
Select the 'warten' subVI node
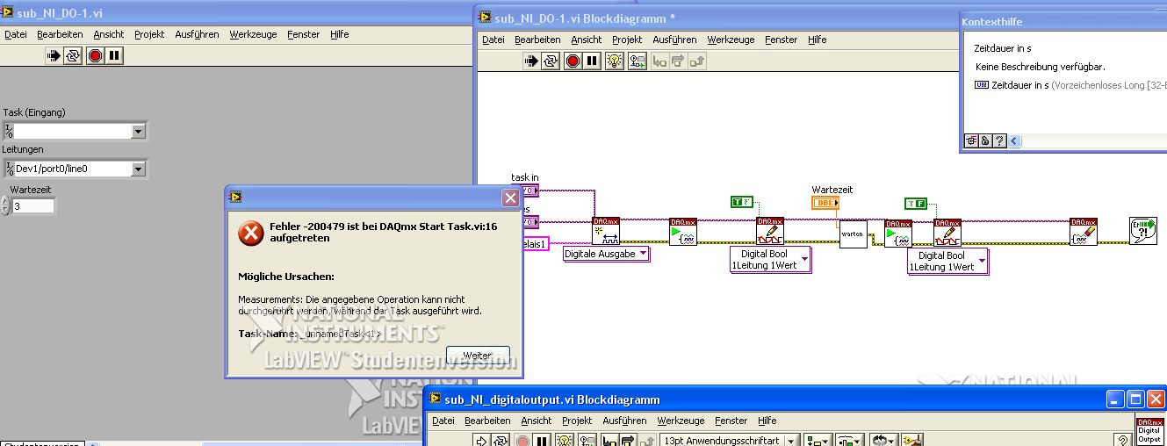click(853, 234)
